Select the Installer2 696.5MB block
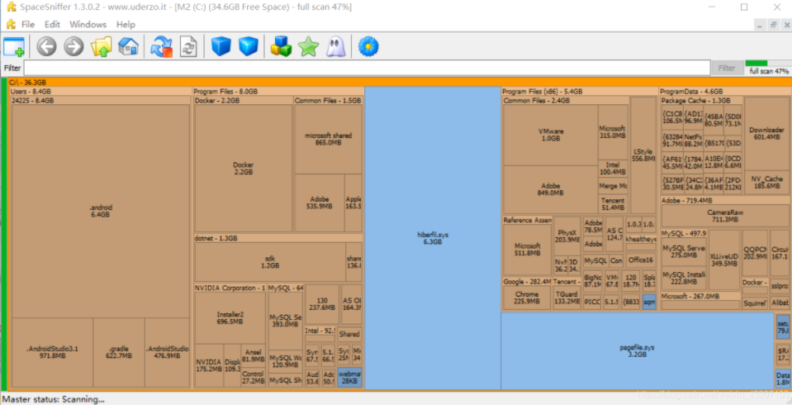Image resolution: width=792 pixels, height=405 pixels. coord(230,318)
